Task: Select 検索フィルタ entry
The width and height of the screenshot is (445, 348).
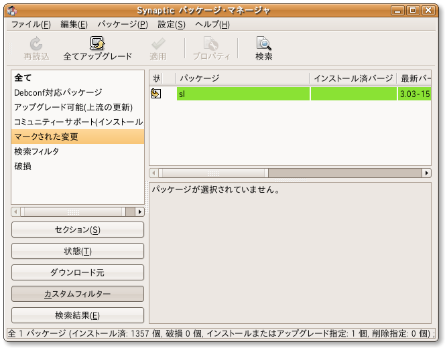Action: tap(78, 151)
